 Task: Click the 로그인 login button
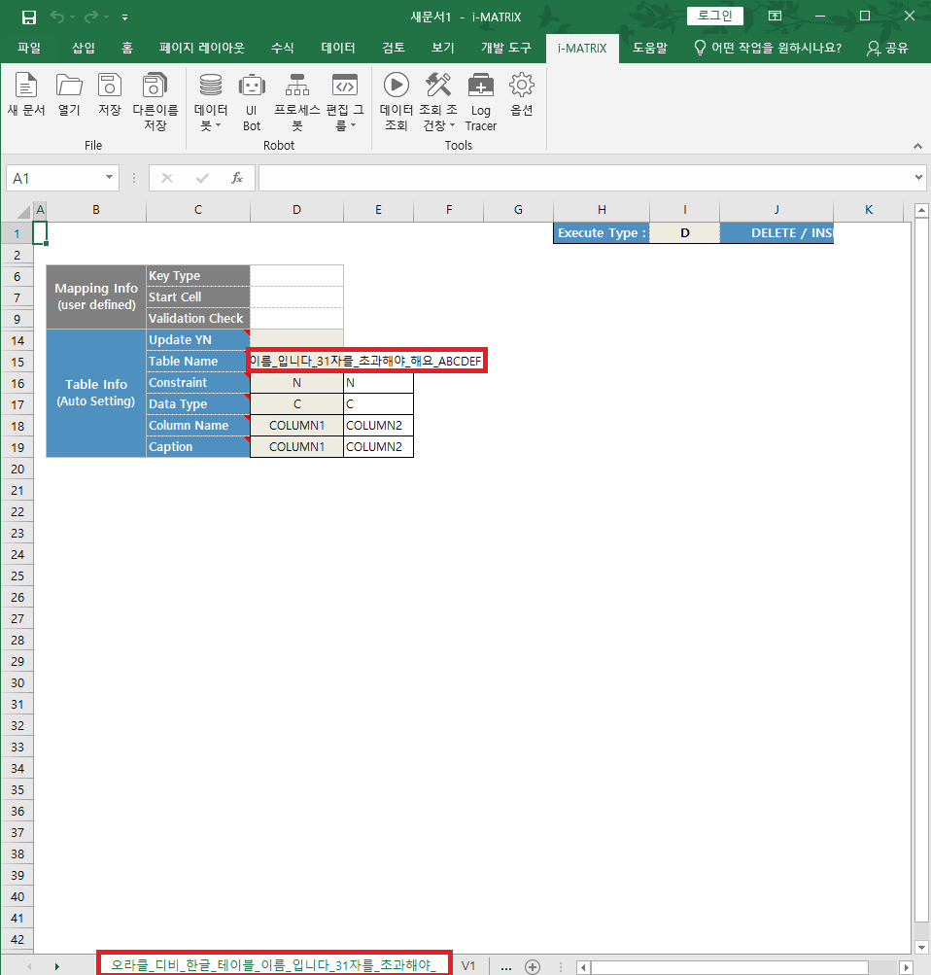pyautogui.click(x=714, y=16)
